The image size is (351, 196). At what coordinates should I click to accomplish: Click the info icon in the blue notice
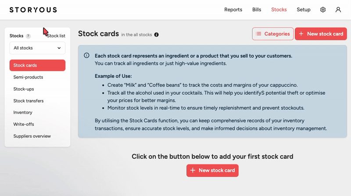[86, 56]
